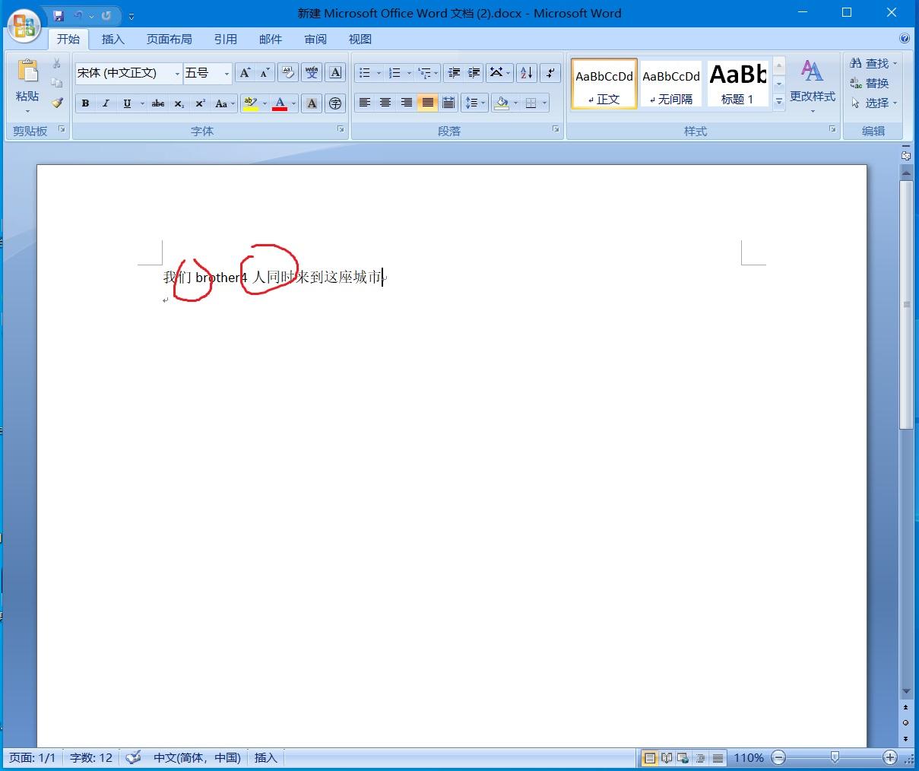This screenshot has height=771, width=919.
Task: Apply Character Border icon
Action: pos(335,73)
